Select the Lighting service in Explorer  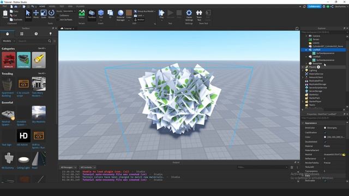click(x=312, y=70)
